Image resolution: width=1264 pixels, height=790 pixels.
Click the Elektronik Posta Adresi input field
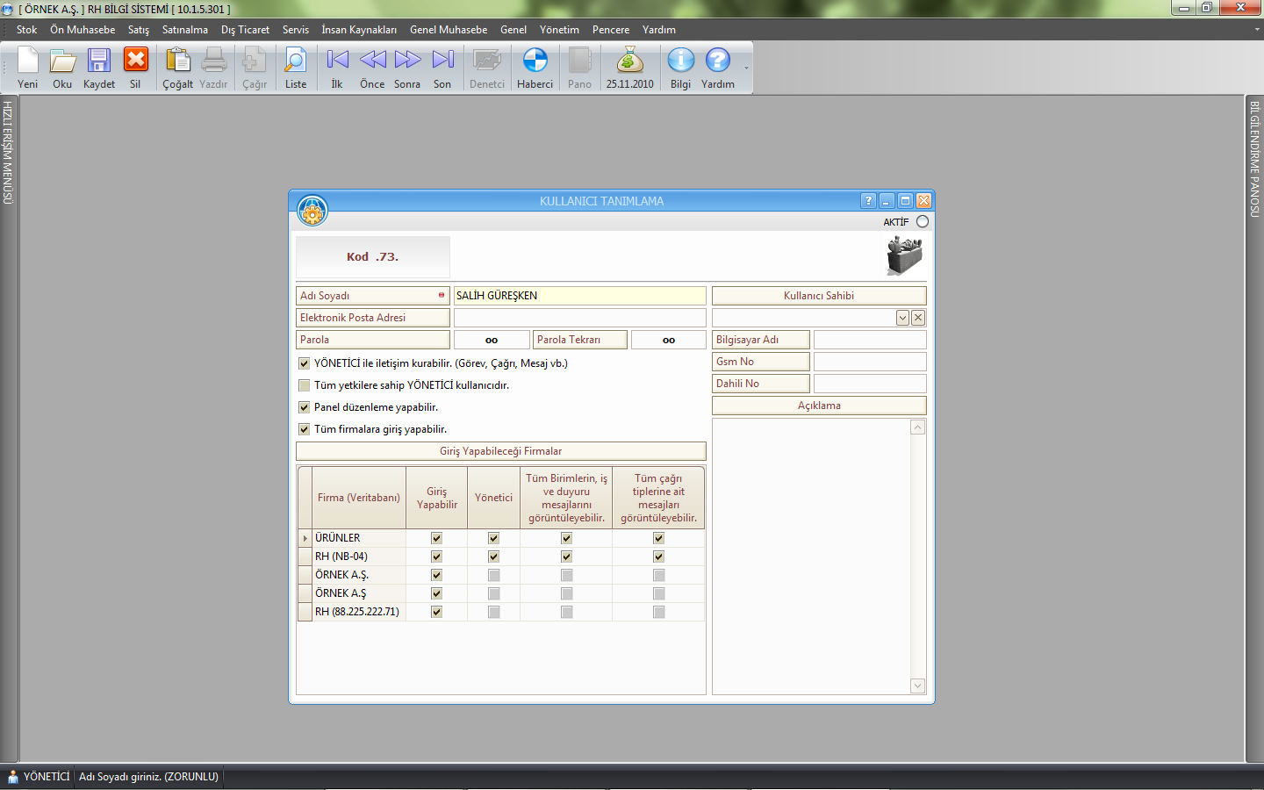(579, 318)
